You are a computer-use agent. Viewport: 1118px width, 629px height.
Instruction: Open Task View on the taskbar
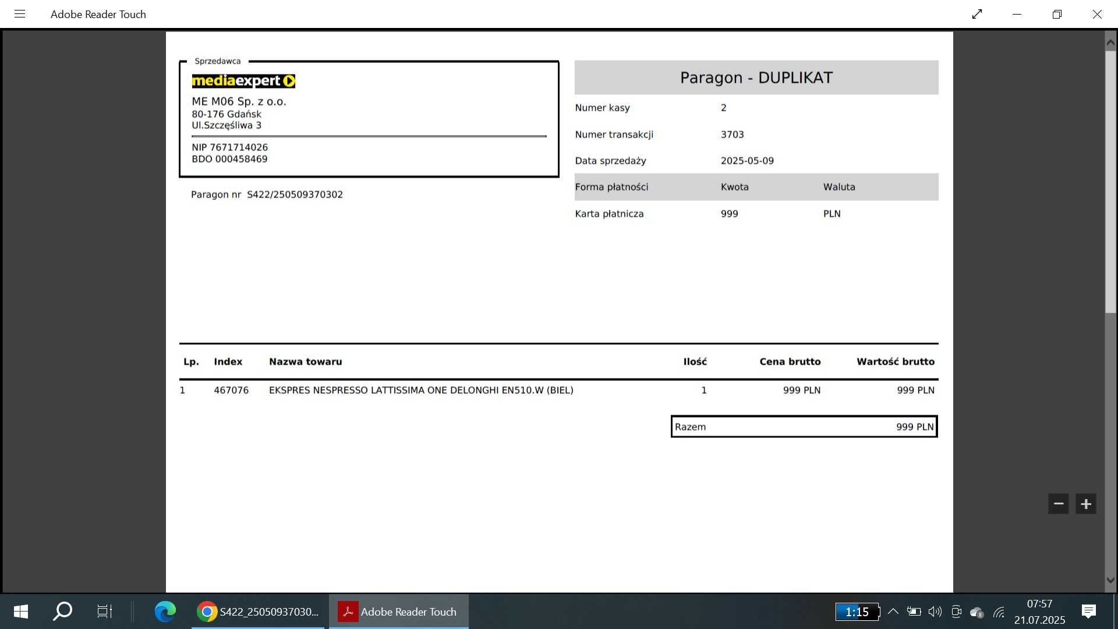point(104,612)
